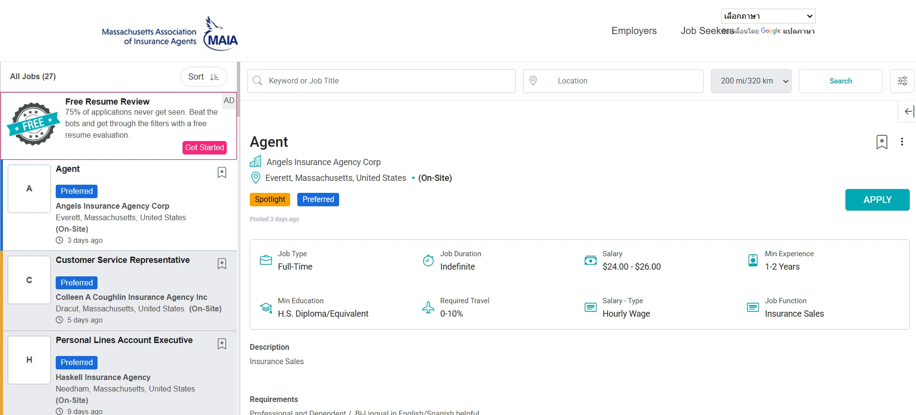Click the job list vertical scrollbar
Viewport: 916px width, 415px height.
tap(238, 89)
